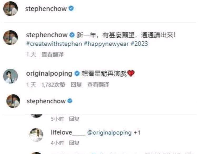Click verified badge next to caption username

click(72, 35)
